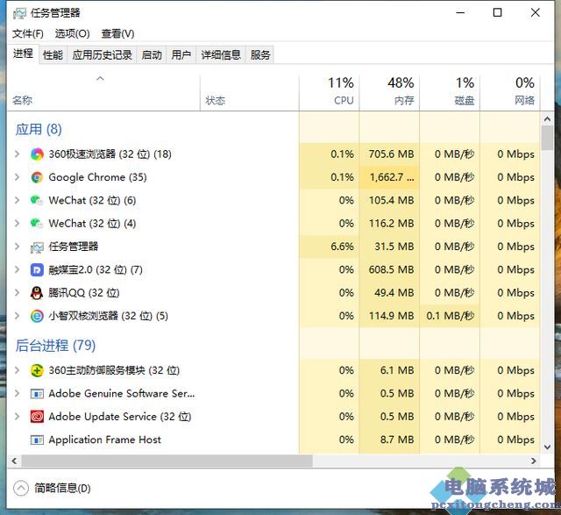561x515 pixels.
Task: Select the WeChat (32 位) (6) icon
Action: [x=37, y=201]
